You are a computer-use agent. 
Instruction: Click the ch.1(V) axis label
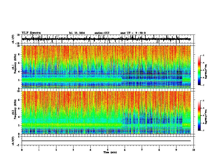[13, 39]
